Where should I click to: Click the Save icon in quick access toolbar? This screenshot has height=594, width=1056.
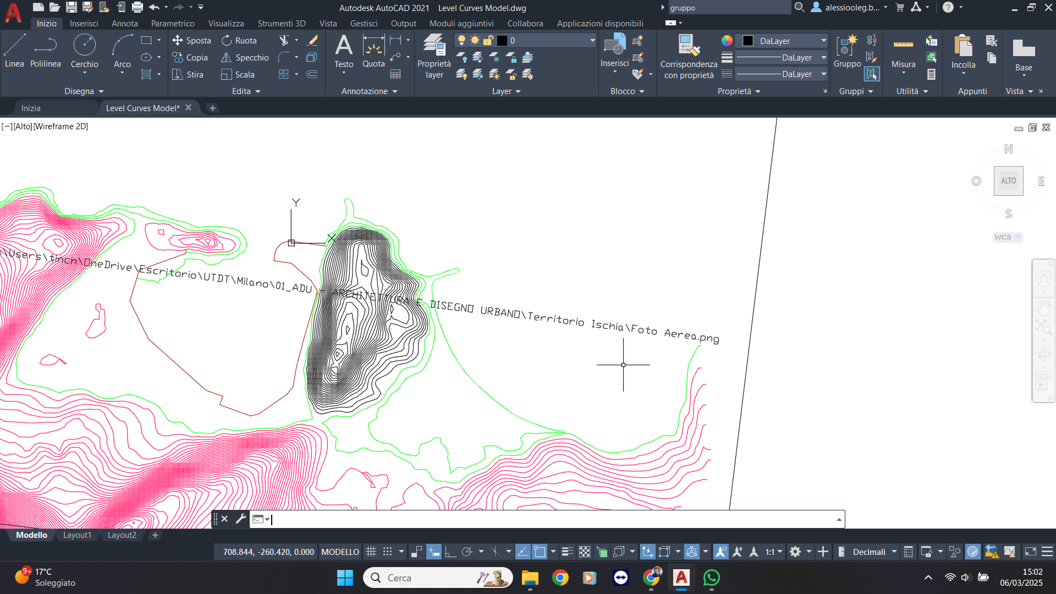click(71, 7)
